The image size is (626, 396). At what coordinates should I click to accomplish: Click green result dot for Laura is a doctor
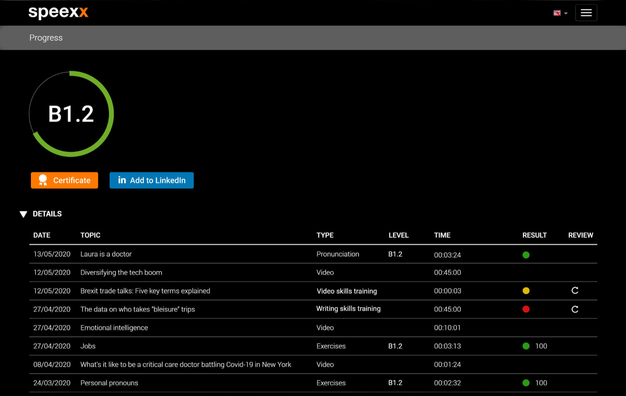[x=526, y=255]
